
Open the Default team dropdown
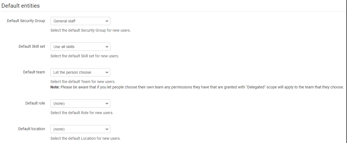tap(80, 72)
